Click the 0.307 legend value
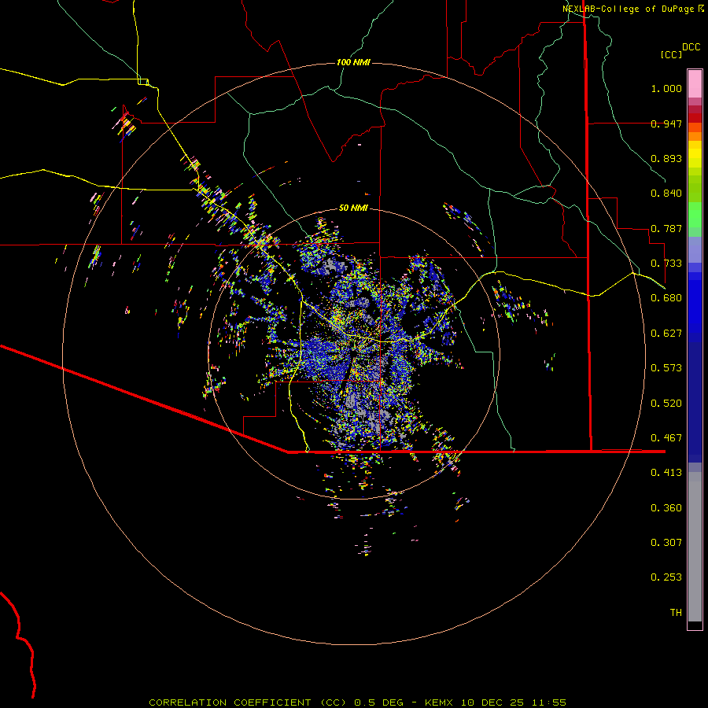Image resolution: width=708 pixels, height=708 pixels. (x=666, y=543)
